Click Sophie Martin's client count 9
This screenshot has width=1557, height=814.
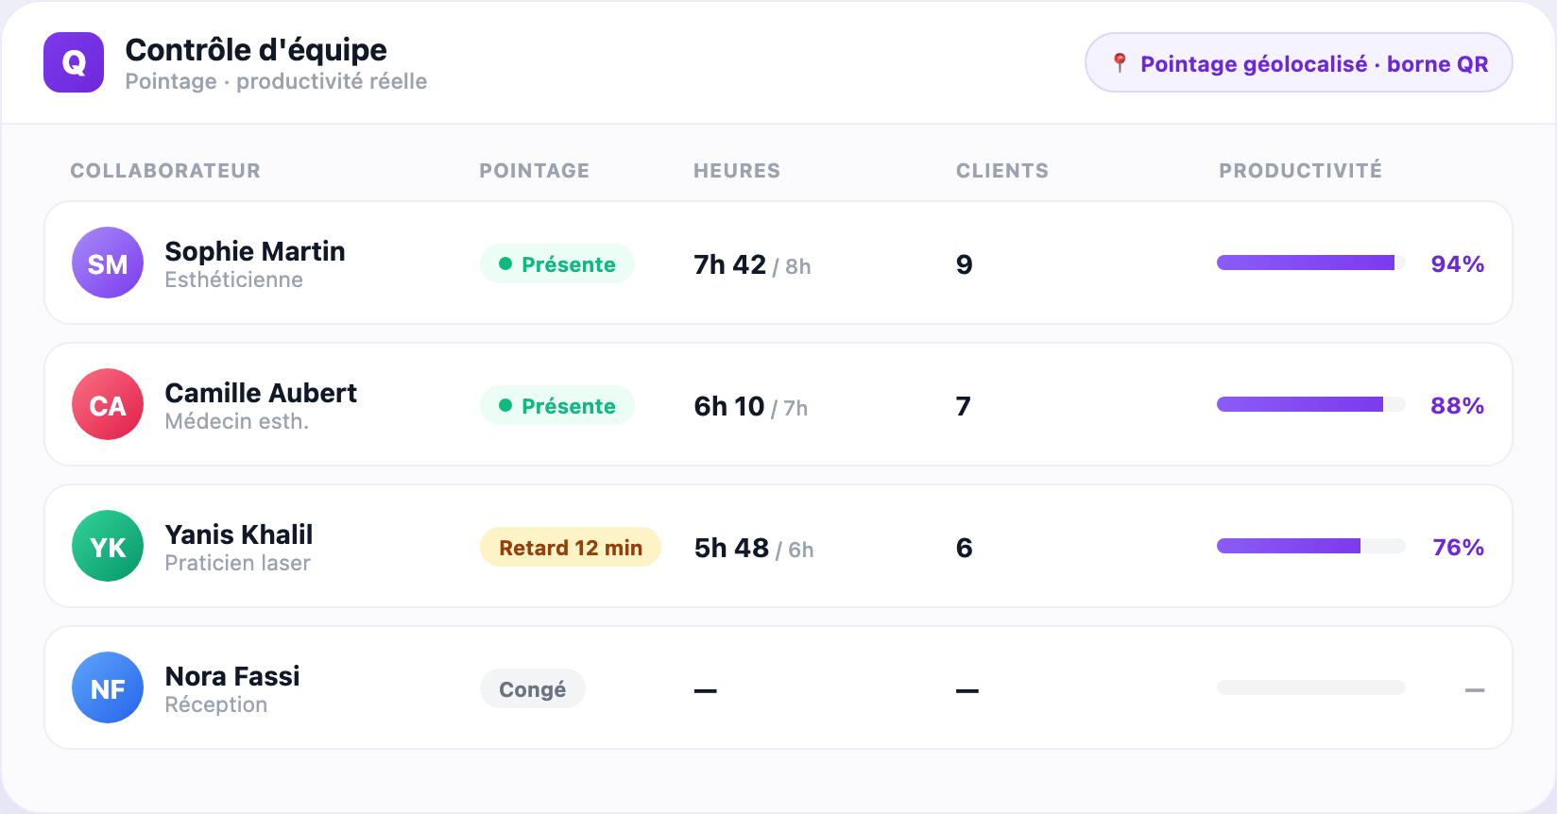[964, 264]
